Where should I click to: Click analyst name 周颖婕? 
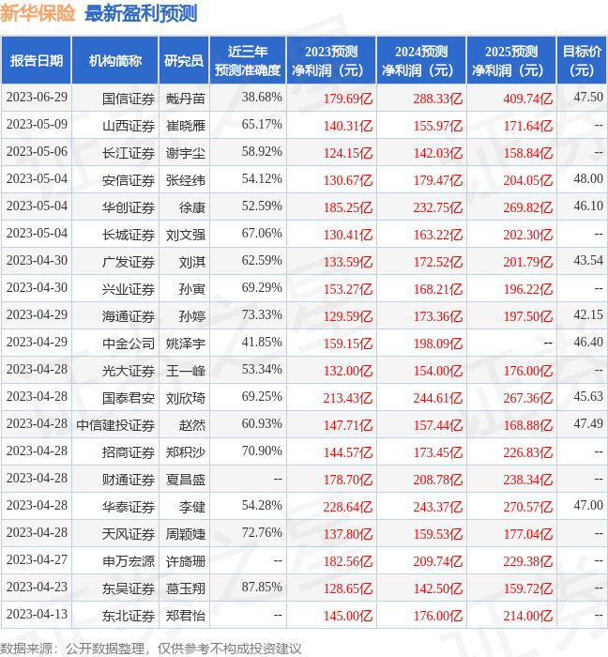click(x=186, y=535)
